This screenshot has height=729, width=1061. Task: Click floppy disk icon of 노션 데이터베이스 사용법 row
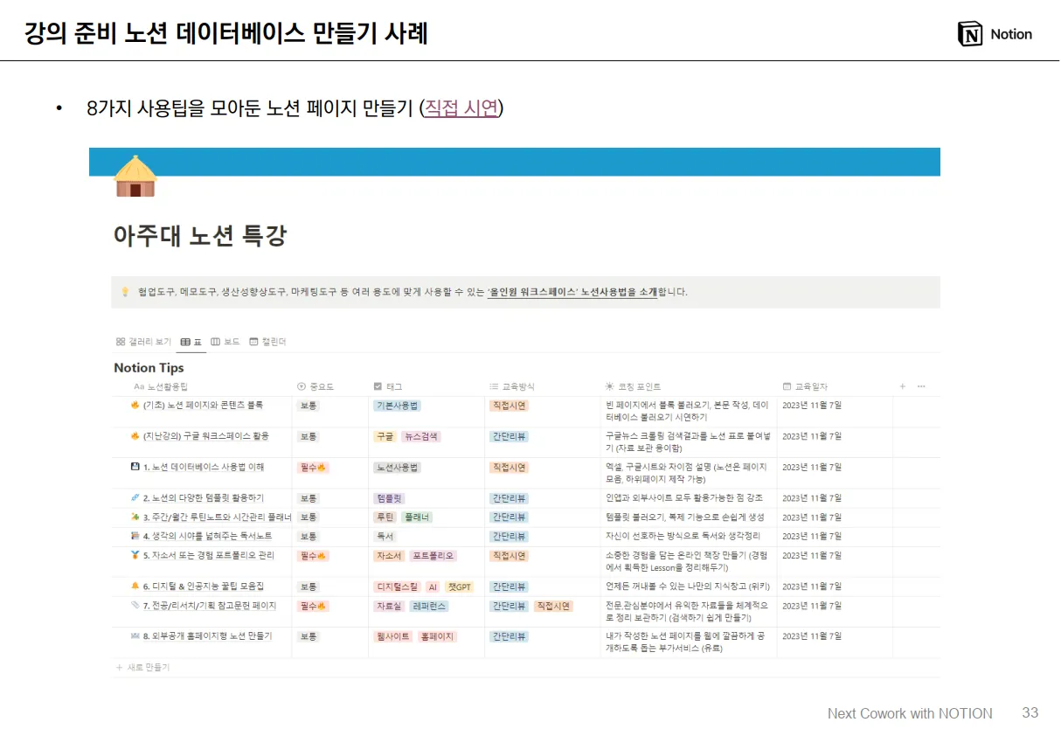click(135, 467)
